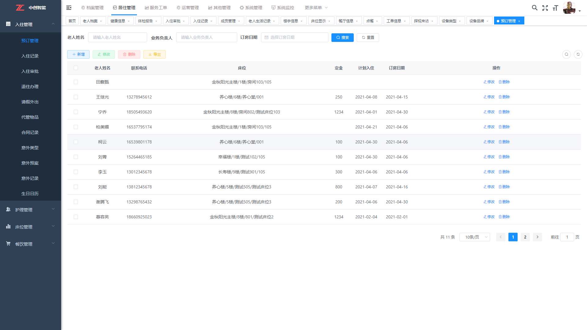Screen dimensions: 587x330
Task: Expand the 护理管理 sidebar menu
Action: [x=31, y=209]
